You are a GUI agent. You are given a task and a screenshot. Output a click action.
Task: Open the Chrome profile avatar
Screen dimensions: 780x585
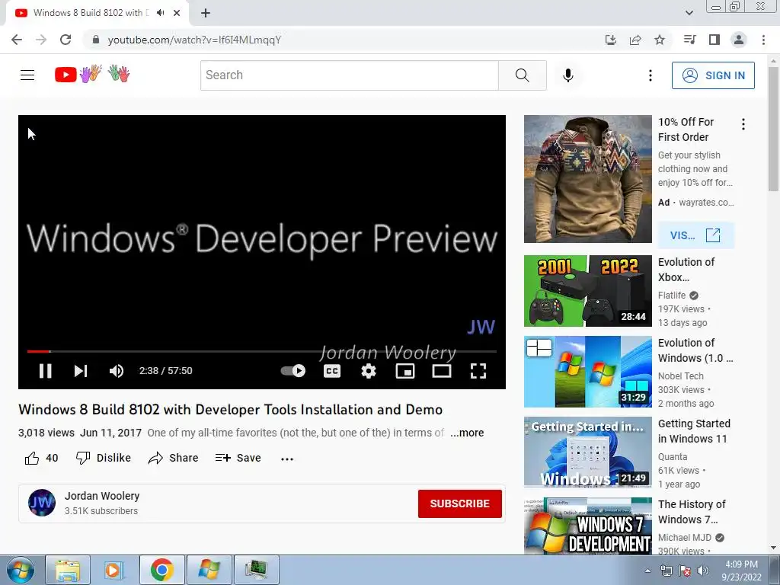739,40
